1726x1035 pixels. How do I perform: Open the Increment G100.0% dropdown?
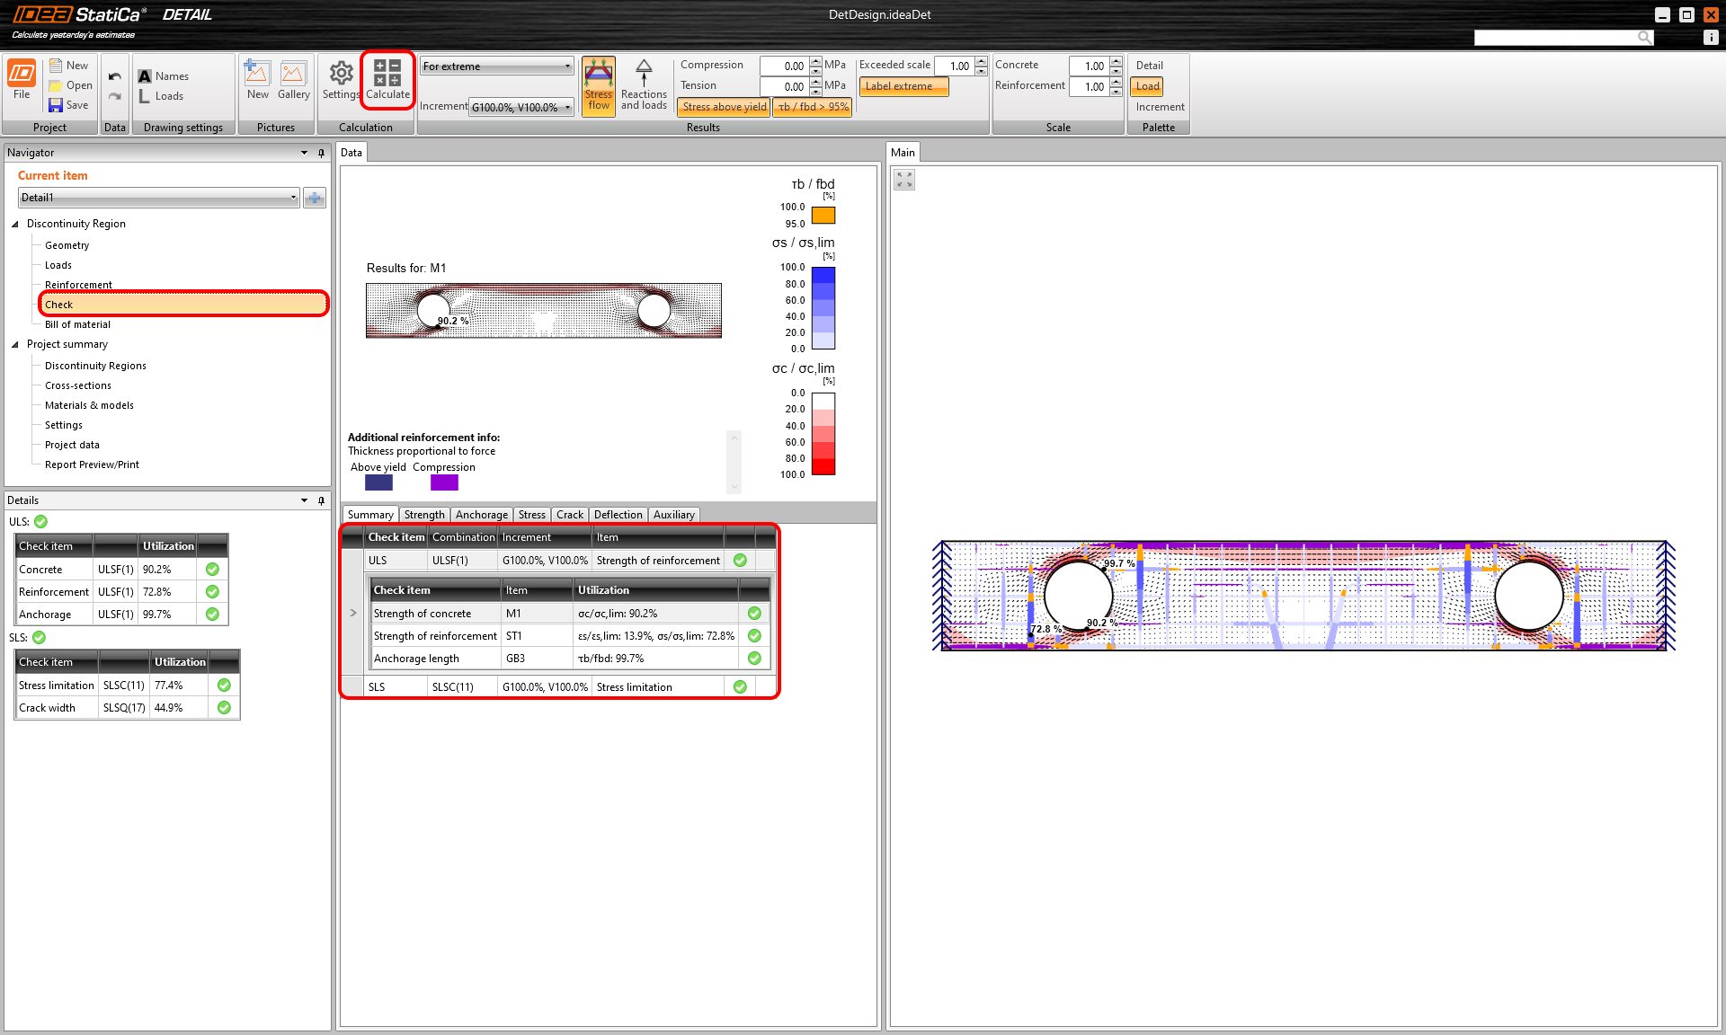click(521, 107)
